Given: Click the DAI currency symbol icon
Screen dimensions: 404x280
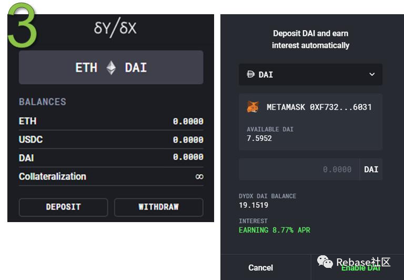Looking at the screenshot, I should (x=250, y=75).
